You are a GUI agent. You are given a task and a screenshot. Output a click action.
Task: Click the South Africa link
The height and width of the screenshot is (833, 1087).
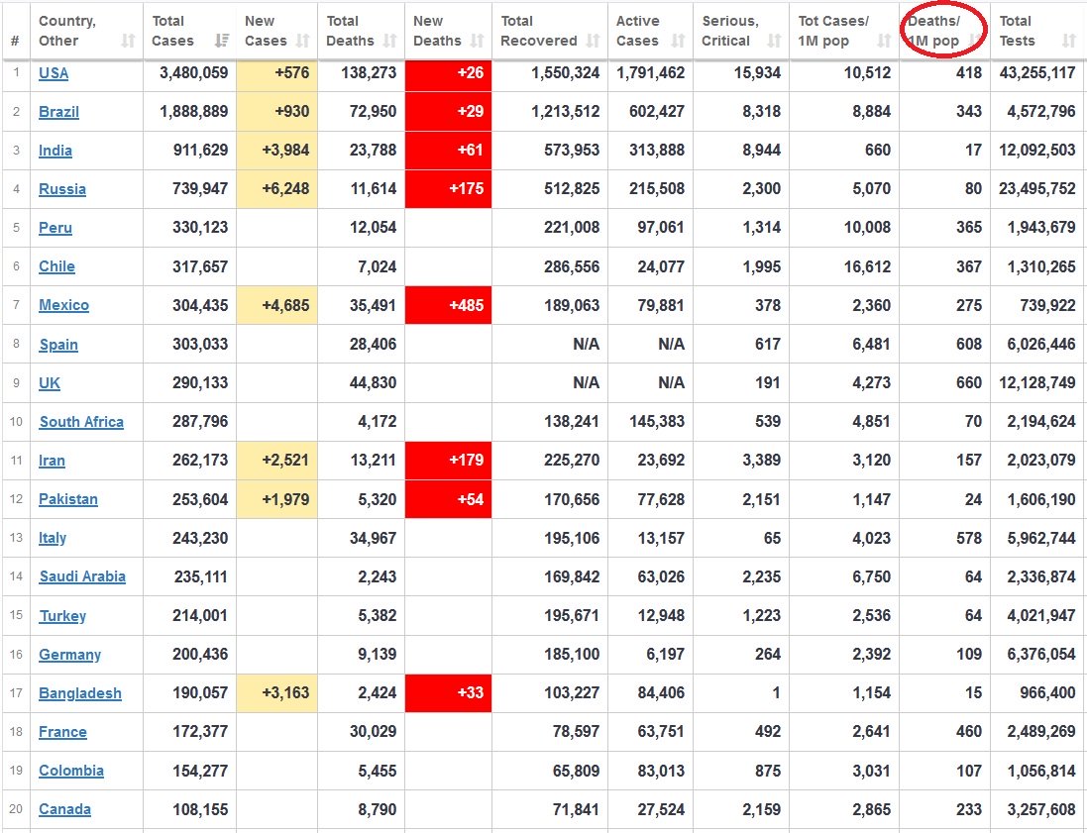tap(81, 422)
